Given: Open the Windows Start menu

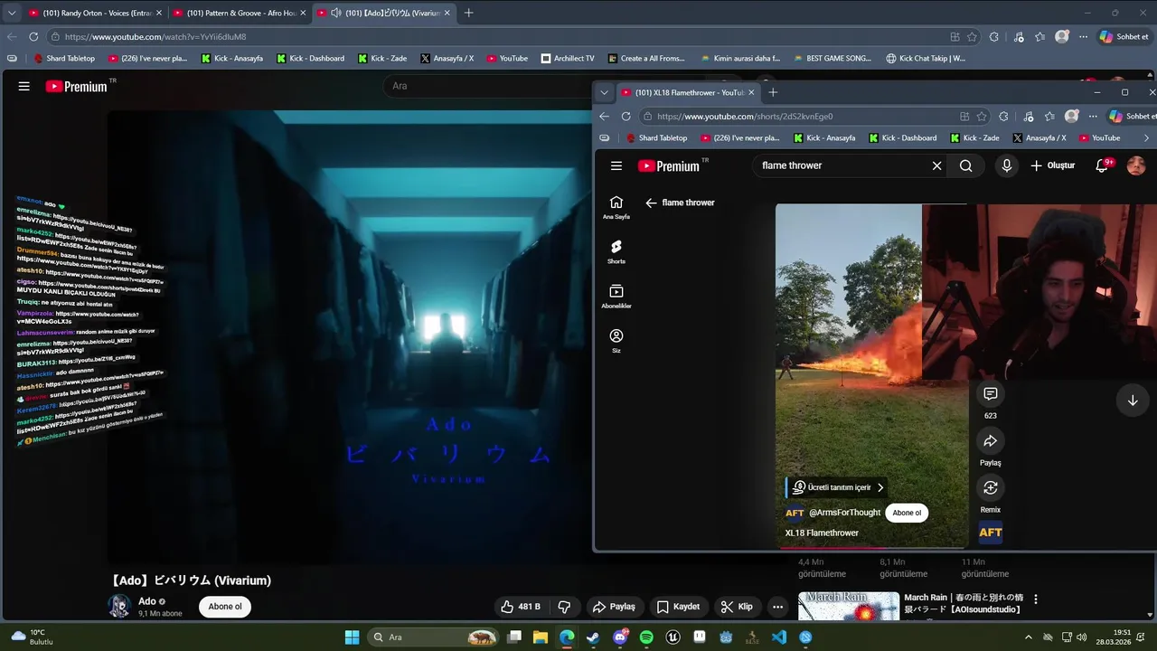Looking at the screenshot, I should click(x=352, y=637).
